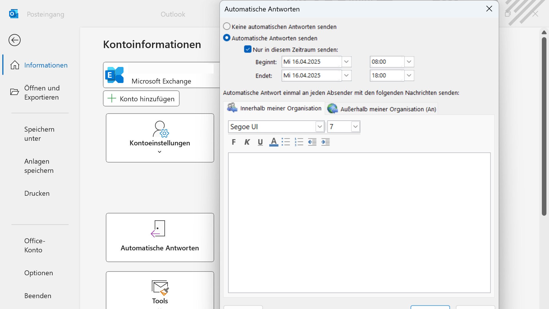Screen dimensions: 549x309
Task: Click the Endet date field Mi 16.04.2025
Action: [x=311, y=76]
